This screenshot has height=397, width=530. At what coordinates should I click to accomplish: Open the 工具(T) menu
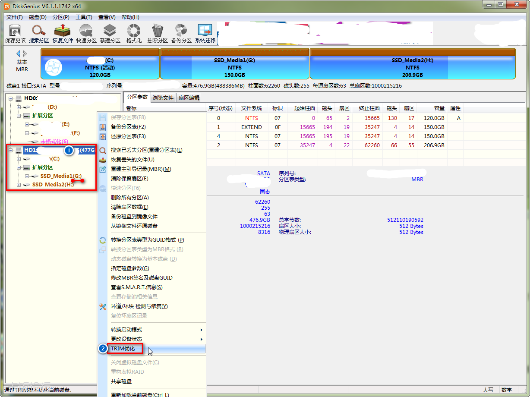pyautogui.click(x=84, y=17)
